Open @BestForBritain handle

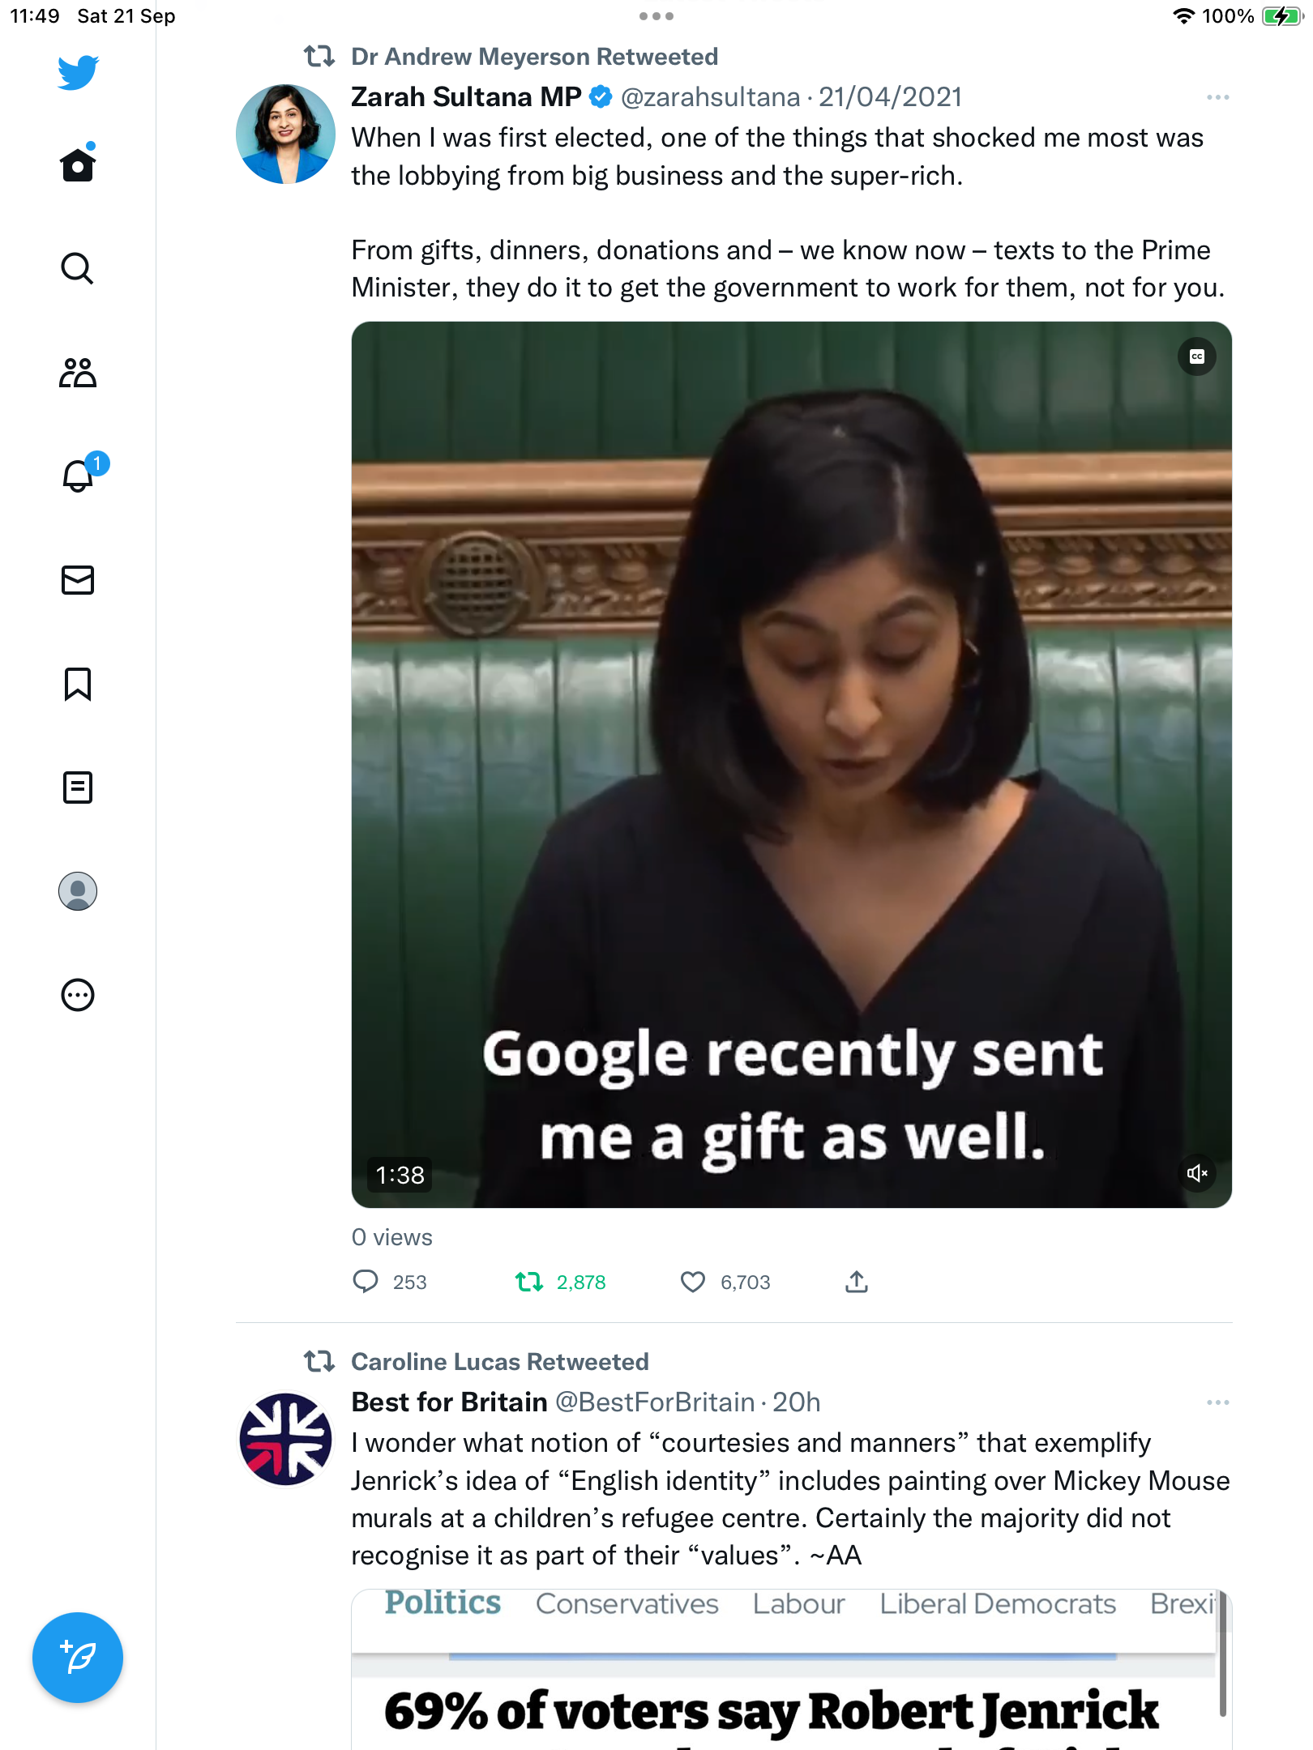655,1402
